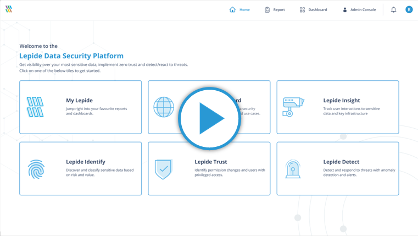The image size is (418, 236).
Task: Click the My Lepide striped logo icon
Action: point(35,107)
